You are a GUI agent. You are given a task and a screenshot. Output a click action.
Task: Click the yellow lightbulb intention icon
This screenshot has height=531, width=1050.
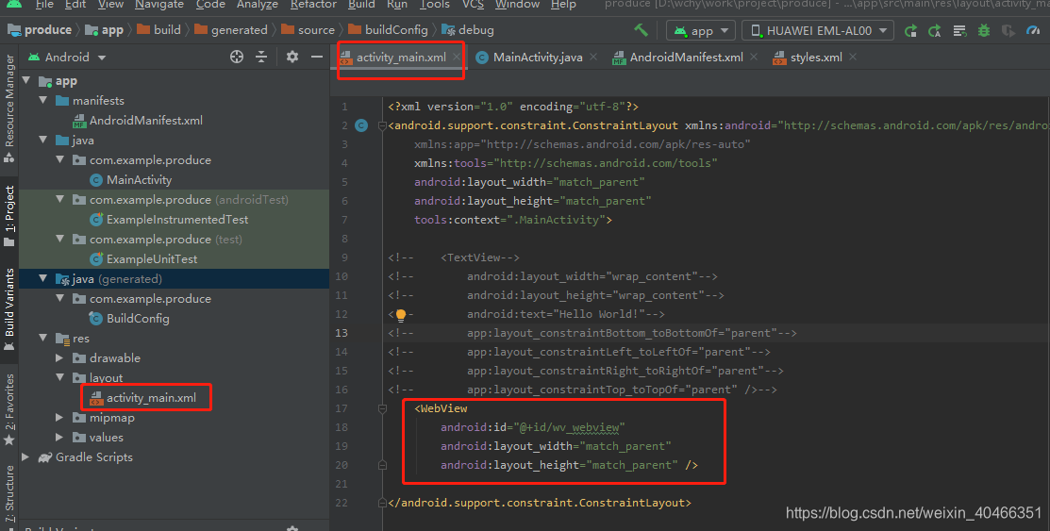pos(400,315)
